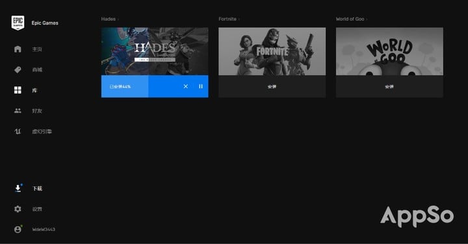
Task: Click the Hades install progress bar
Action: pyautogui.click(x=155, y=86)
